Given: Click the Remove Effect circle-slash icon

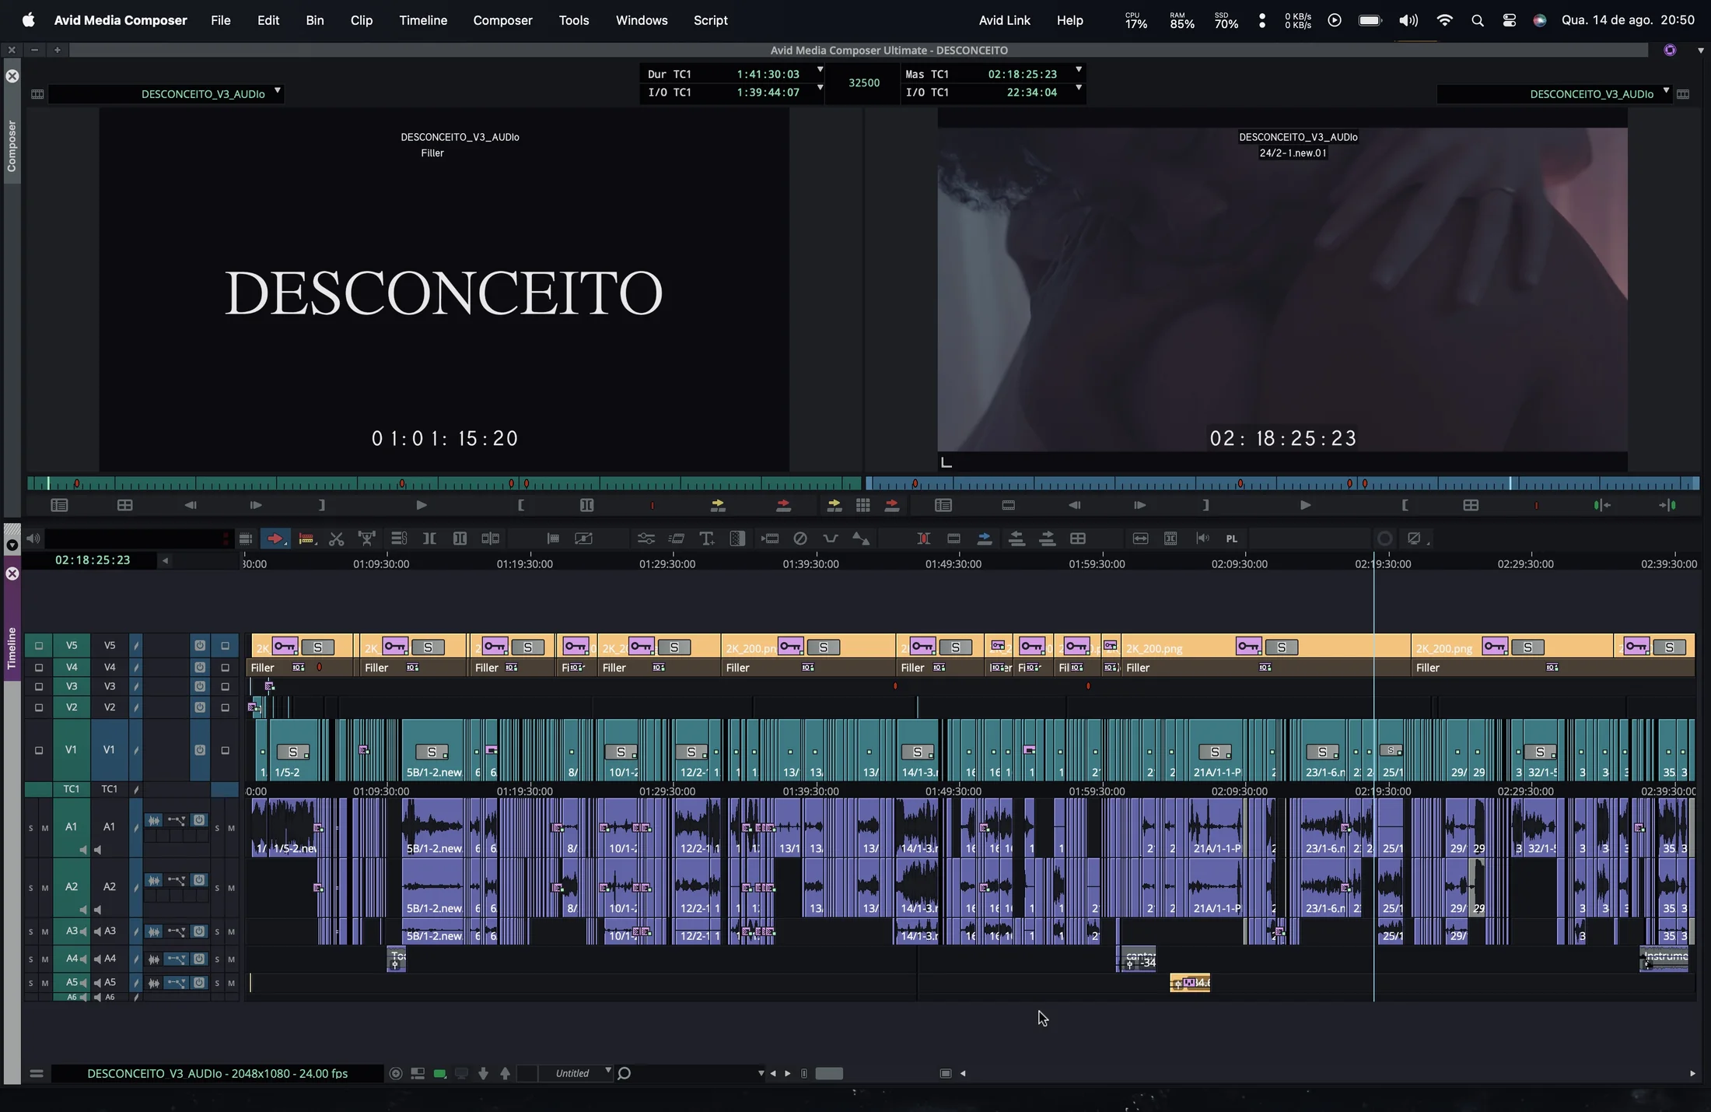Looking at the screenshot, I should point(800,538).
